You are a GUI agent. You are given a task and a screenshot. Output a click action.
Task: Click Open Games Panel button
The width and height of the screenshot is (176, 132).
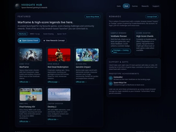[x=29, y=40]
